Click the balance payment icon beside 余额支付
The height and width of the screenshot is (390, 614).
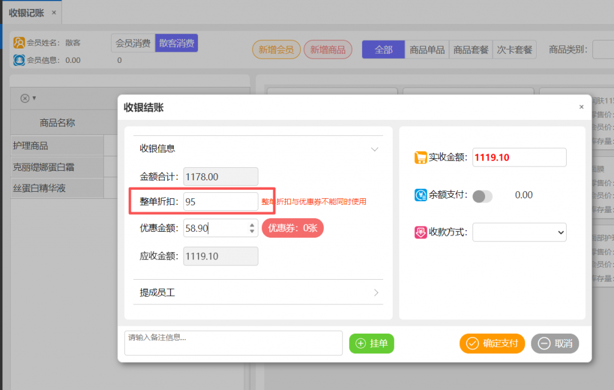(x=420, y=195)
